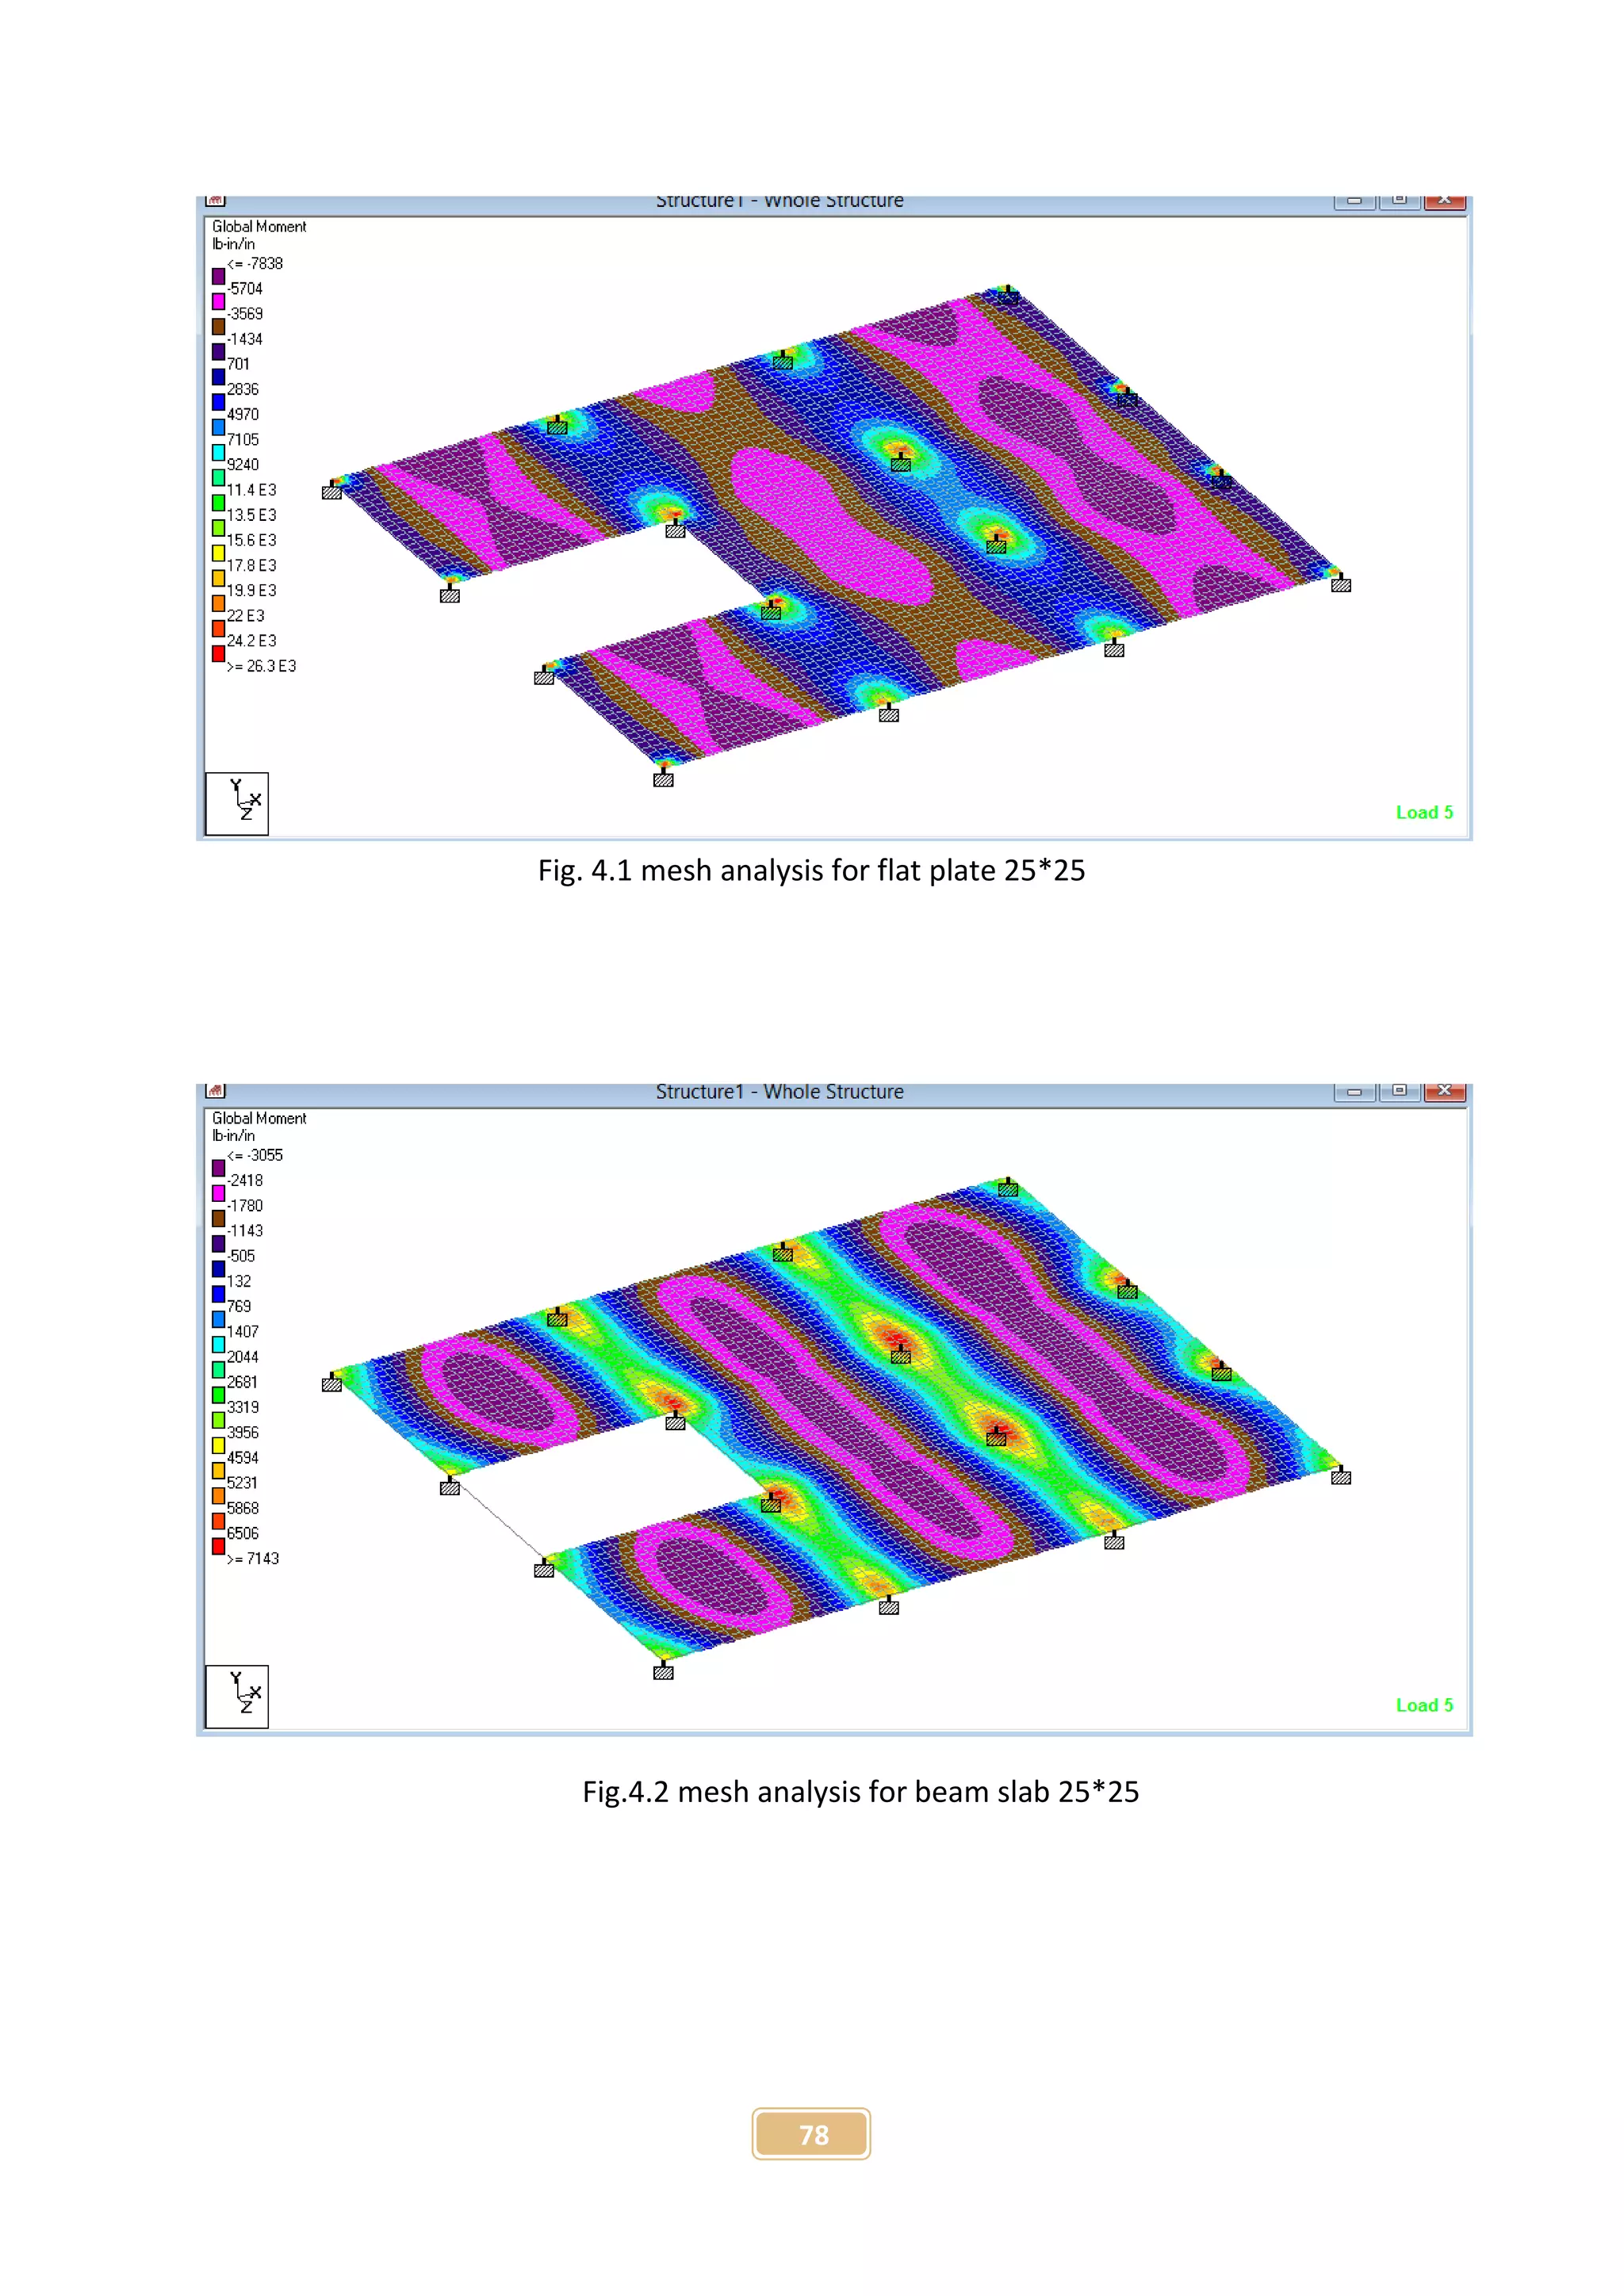The width and height of the screenshot is (1624, 2296).
Task: Click the '-5704' legend value
Action: click(x=245, y=289)
